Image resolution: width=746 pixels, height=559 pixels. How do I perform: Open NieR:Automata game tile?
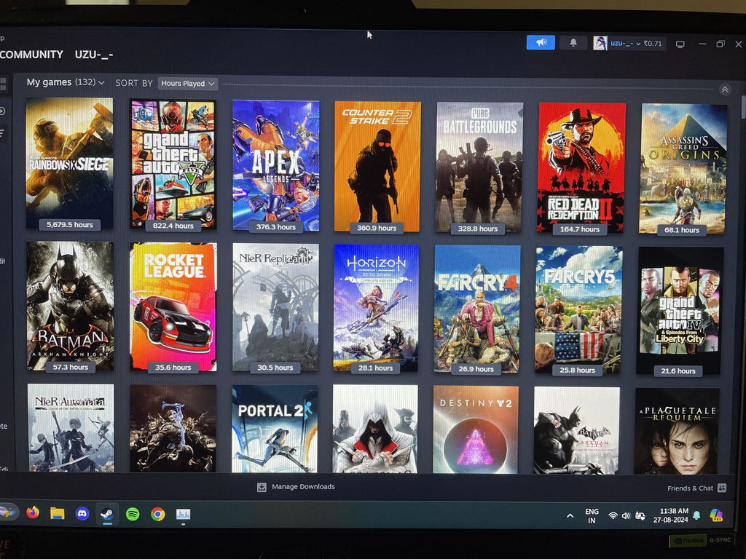(71, 428)
